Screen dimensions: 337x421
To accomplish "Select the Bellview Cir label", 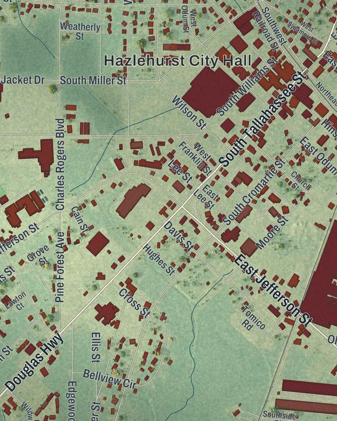I will [x=109, y=379].
